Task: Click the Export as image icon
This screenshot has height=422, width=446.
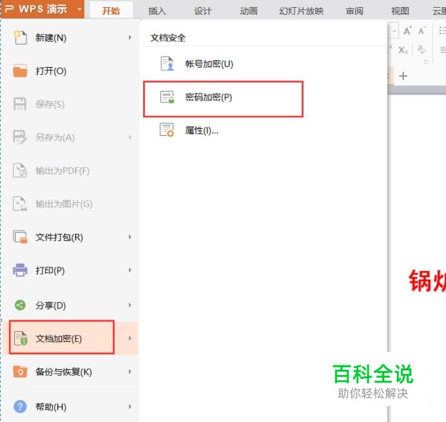Action: [20, 204]
